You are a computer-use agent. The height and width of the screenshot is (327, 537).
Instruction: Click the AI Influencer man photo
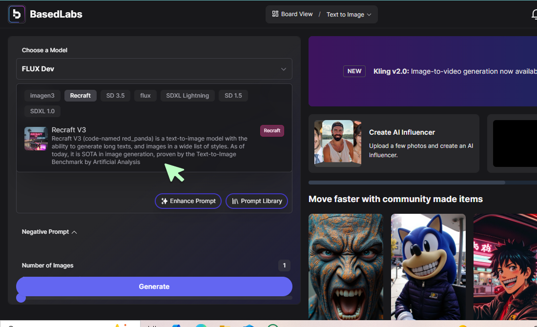pyautogui.click(x=338, y=143)
